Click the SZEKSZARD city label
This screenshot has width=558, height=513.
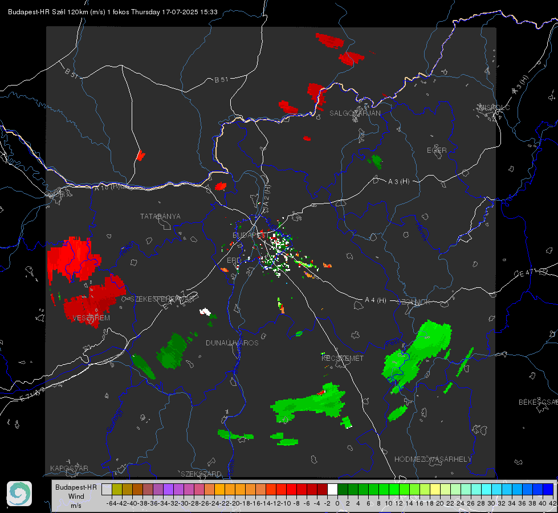tap(201, 474)
